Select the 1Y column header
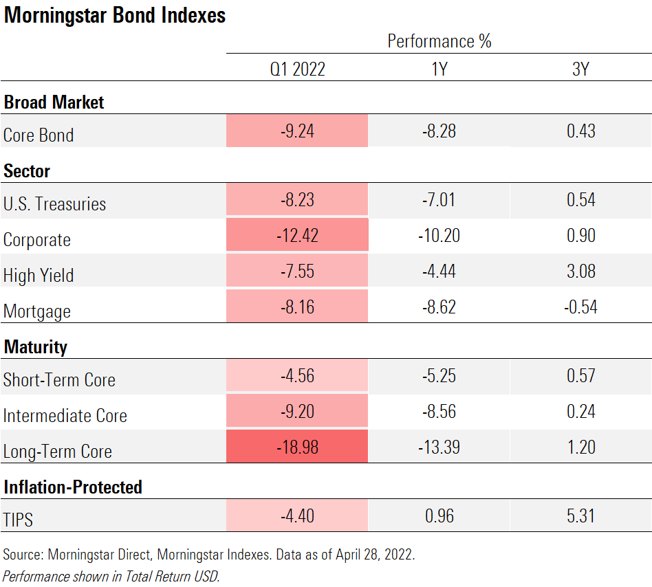The width and height of the screenshot is (652, 587). 439,69
